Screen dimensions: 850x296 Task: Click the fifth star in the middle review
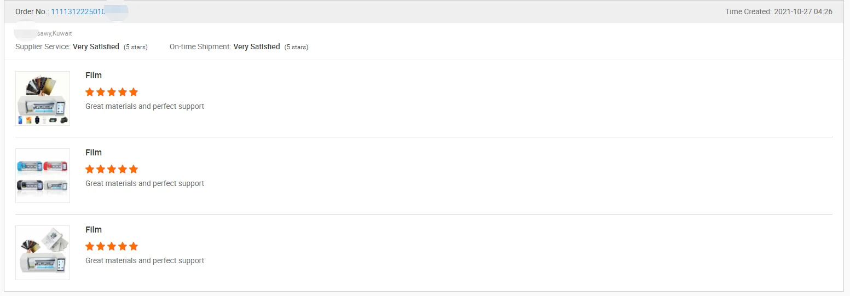pos(134,169)
